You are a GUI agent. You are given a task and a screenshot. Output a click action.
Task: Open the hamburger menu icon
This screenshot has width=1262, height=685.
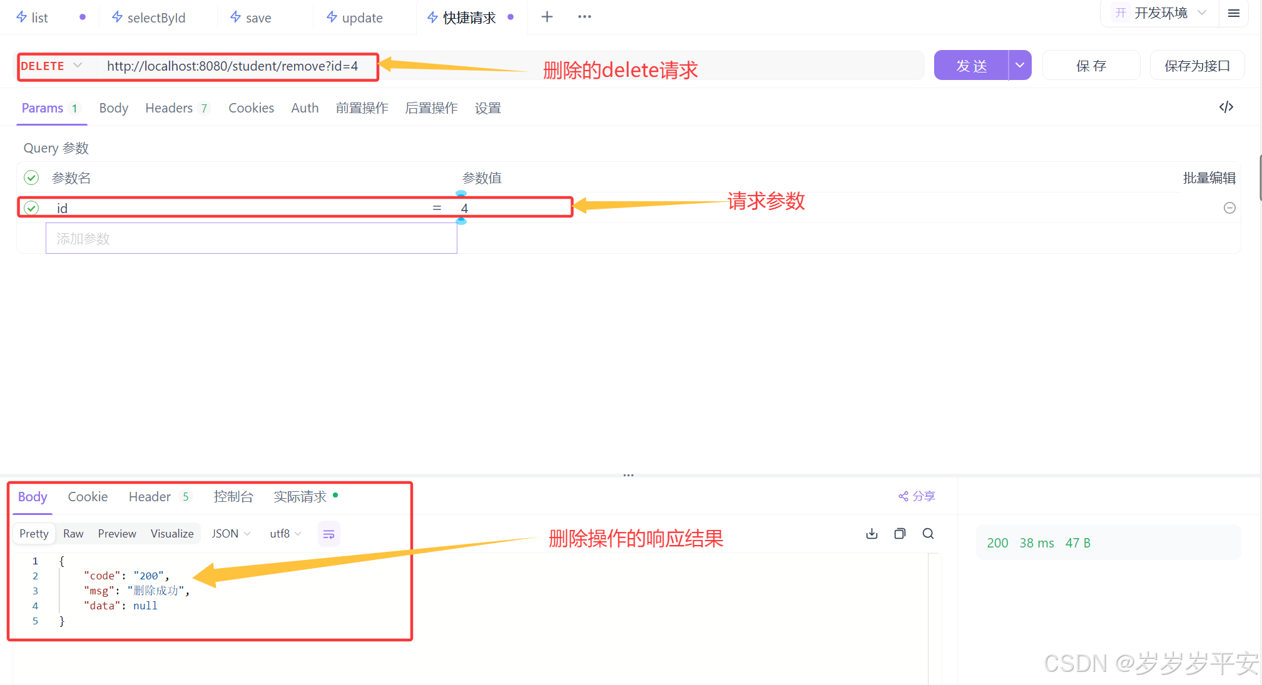[1233, 13]
